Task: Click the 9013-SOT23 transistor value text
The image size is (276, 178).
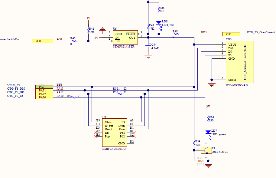Action: (219, 152)
